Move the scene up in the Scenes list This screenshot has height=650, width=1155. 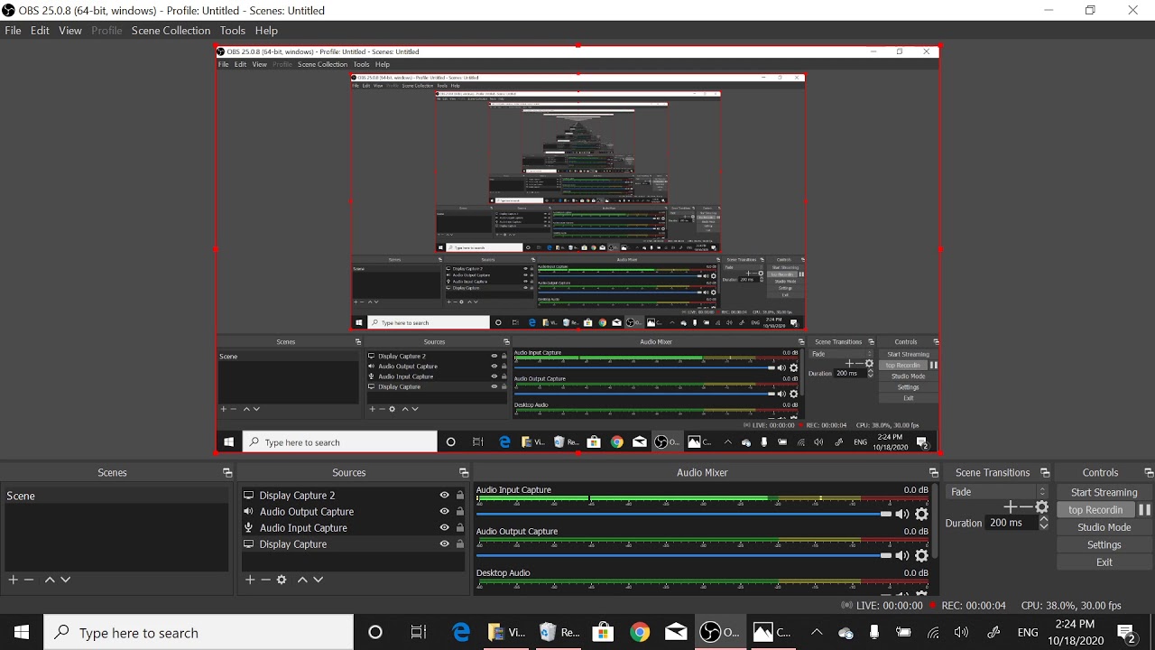pyautogui.click(x=50, y=580)
